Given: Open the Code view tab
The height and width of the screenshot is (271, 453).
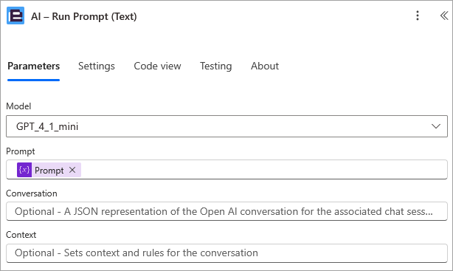Looking at the screenshot, I should (x=157, y=66).
